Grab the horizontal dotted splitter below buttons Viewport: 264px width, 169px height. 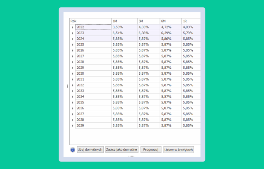pos(131,156)
